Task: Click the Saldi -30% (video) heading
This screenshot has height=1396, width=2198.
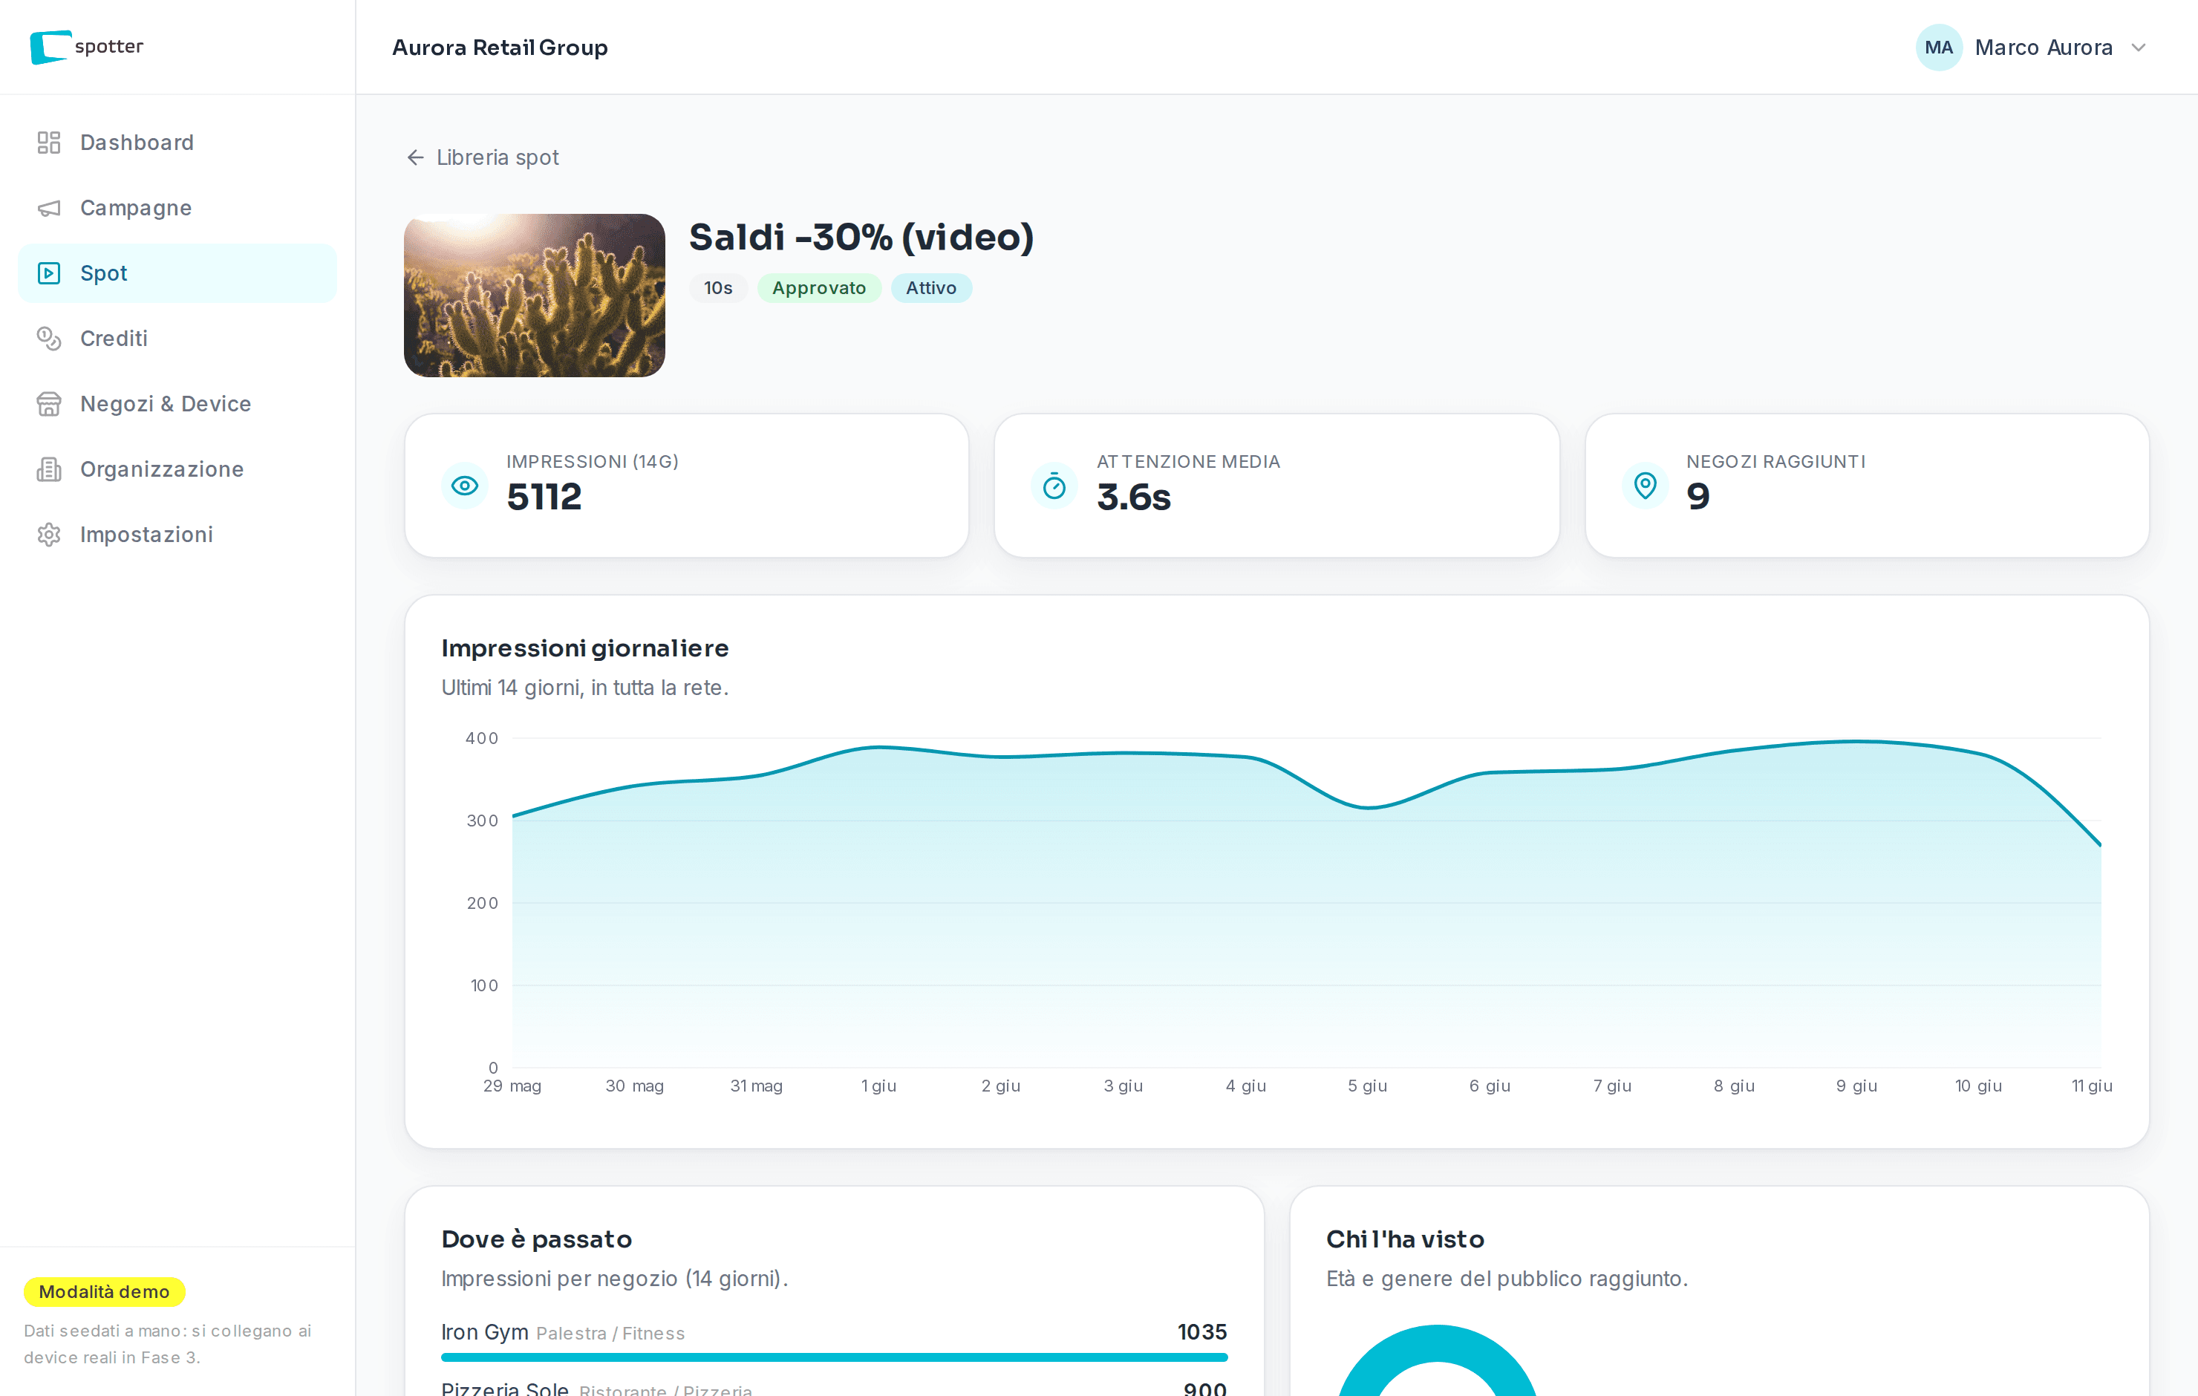Action: pyautogui.click(x=861, y=238)
